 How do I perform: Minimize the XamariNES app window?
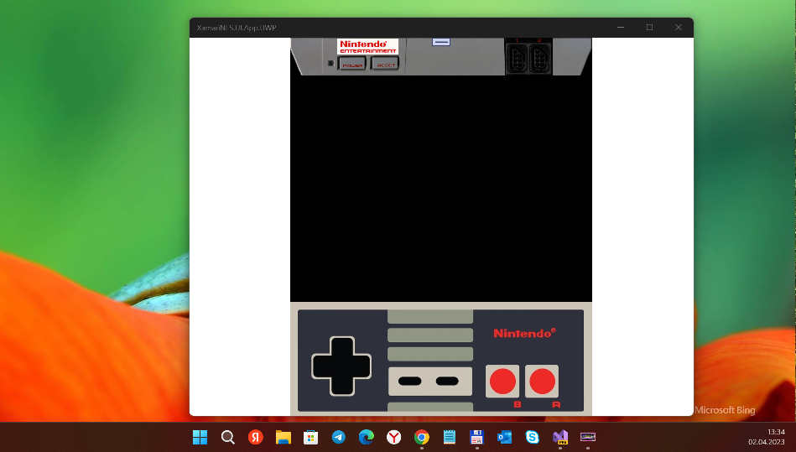pos(621,28)
